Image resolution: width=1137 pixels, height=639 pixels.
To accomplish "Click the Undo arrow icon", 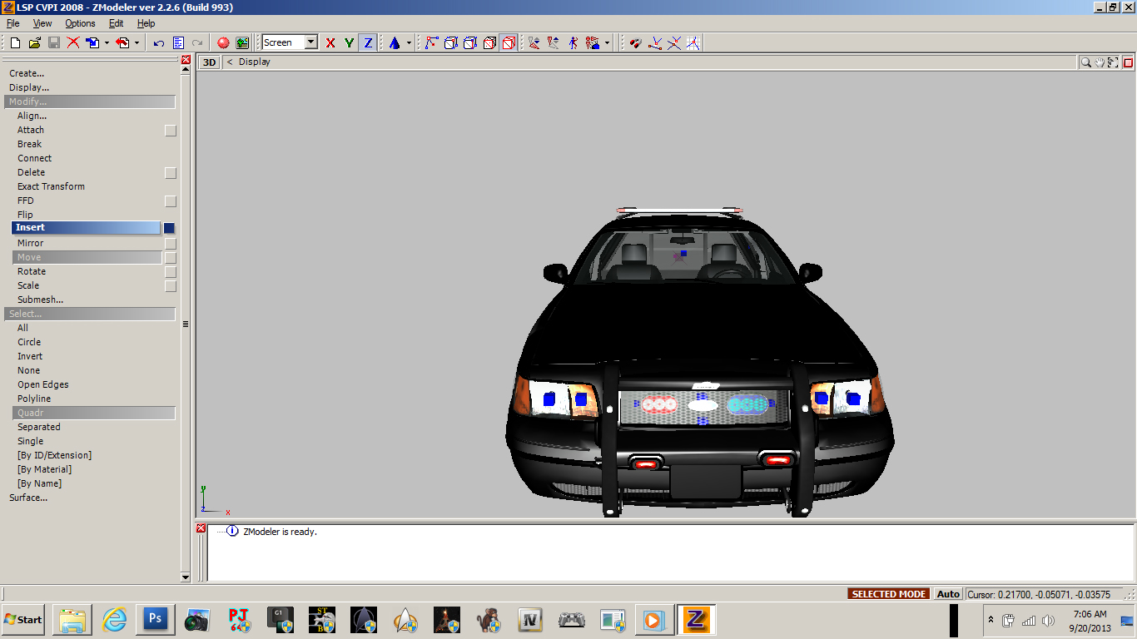I will click(x=159, y=42).
